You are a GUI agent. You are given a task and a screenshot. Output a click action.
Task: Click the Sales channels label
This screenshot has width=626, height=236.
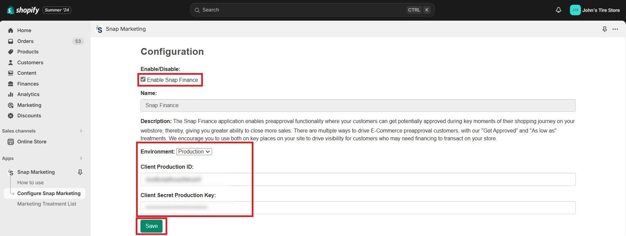[19, 131]
